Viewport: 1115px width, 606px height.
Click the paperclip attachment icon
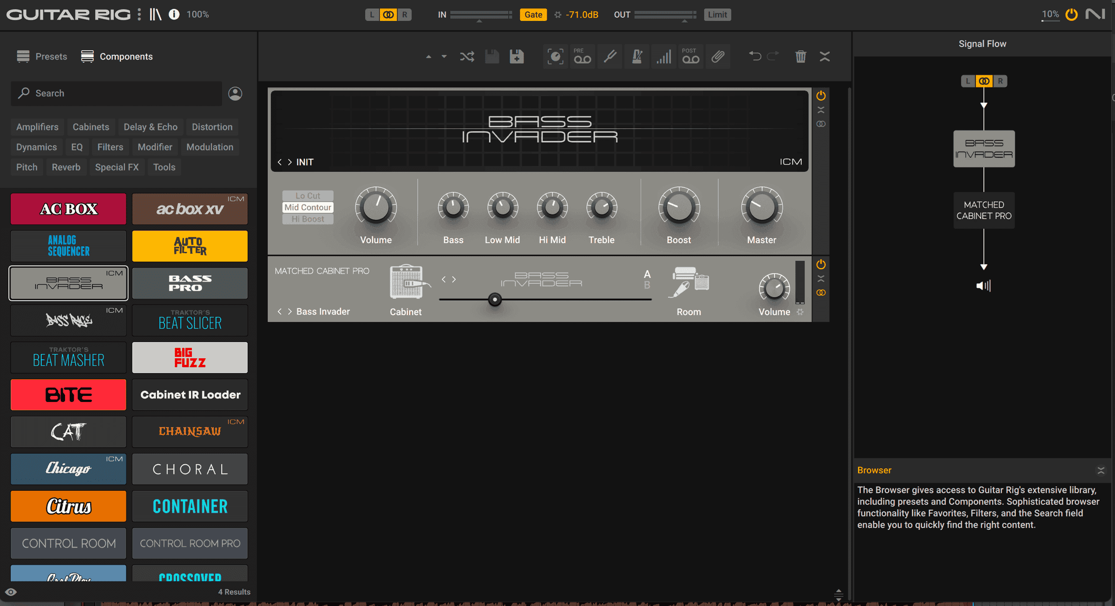718,57
